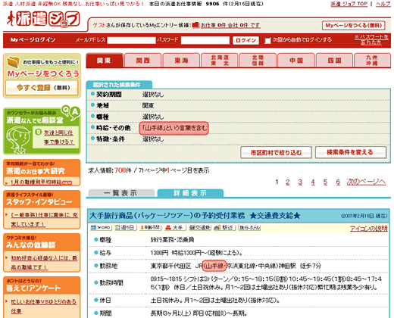Select the 北海道・東北 region tab

[220, 61]
